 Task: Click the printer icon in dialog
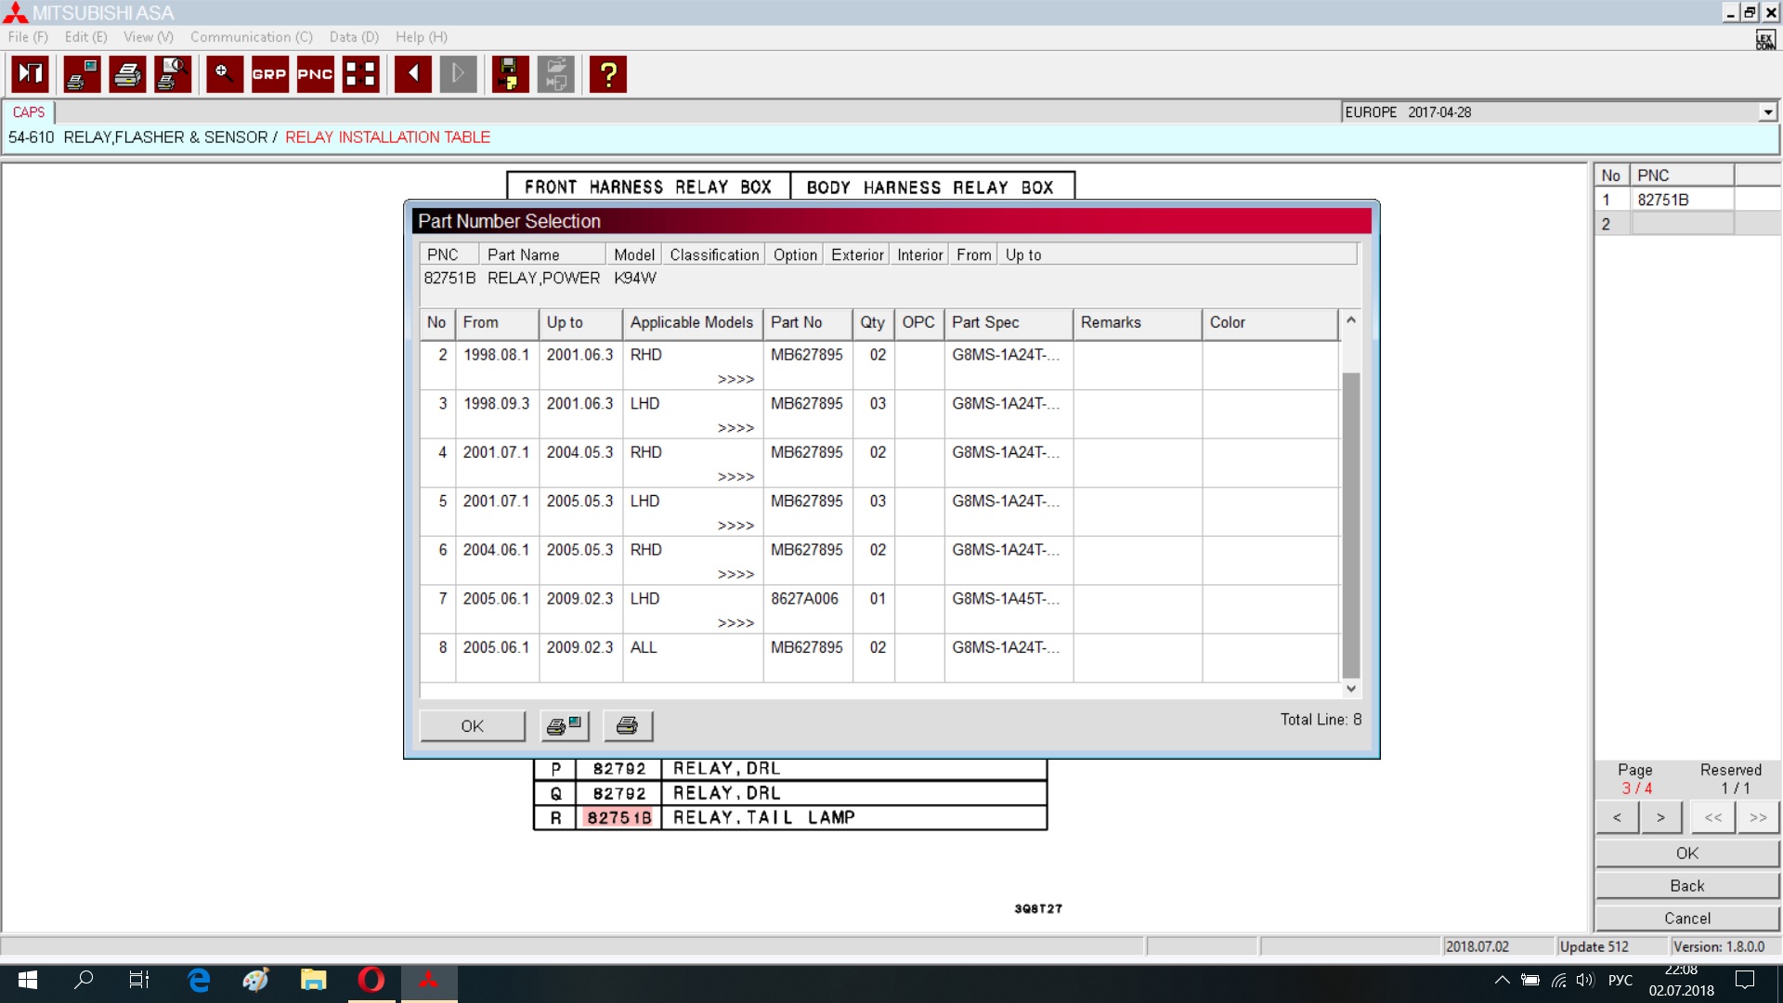click(628, 726)
